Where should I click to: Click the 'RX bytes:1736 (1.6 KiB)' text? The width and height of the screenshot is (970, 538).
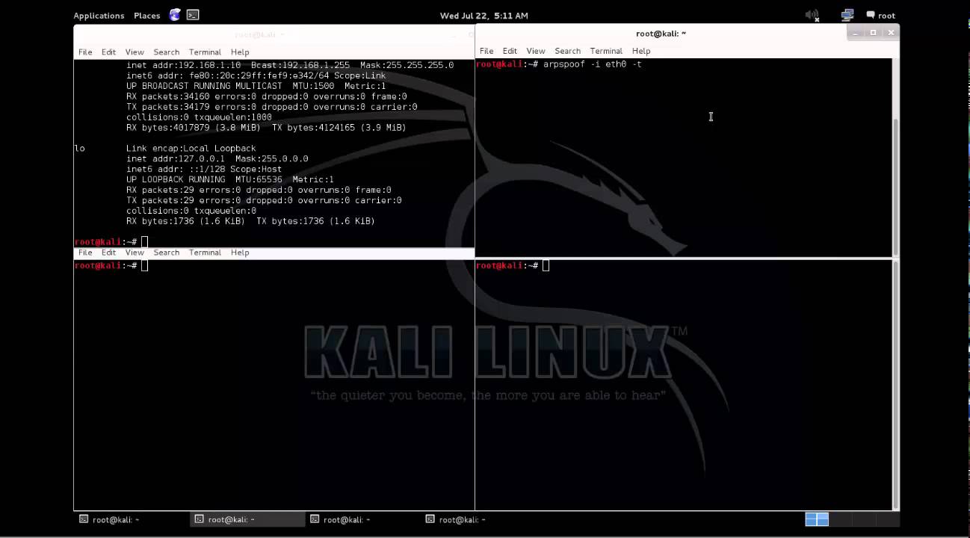pos(185,221)
